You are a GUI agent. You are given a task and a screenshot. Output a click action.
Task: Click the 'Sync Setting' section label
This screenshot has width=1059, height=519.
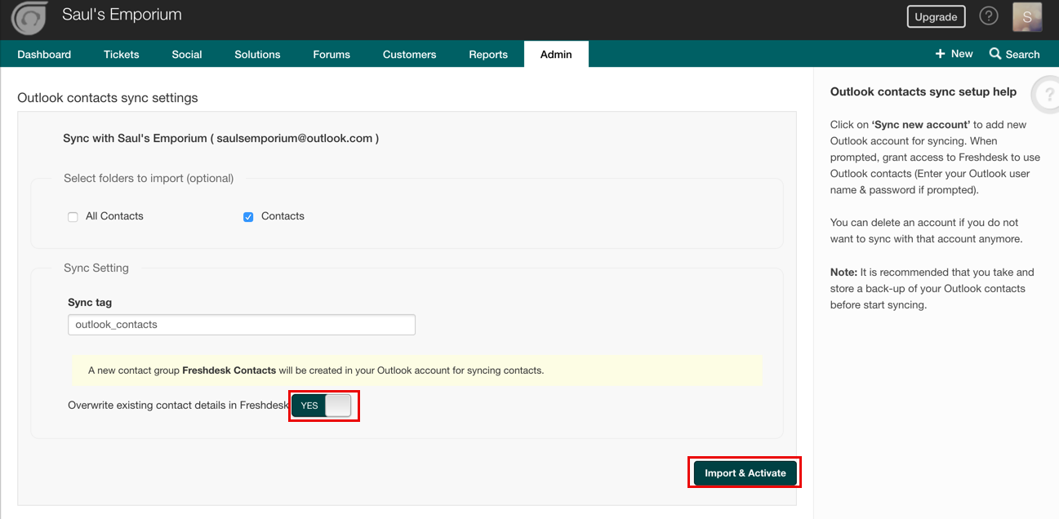(x=96, y=268)
